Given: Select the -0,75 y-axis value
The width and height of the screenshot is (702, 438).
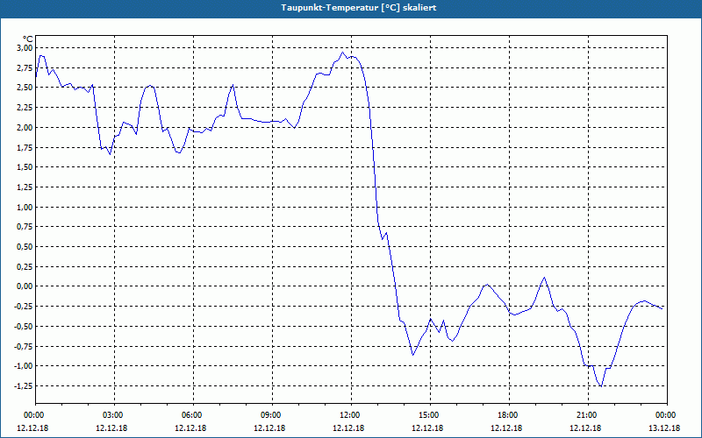Looking at the screenshot, I should [x=25, y=346].
